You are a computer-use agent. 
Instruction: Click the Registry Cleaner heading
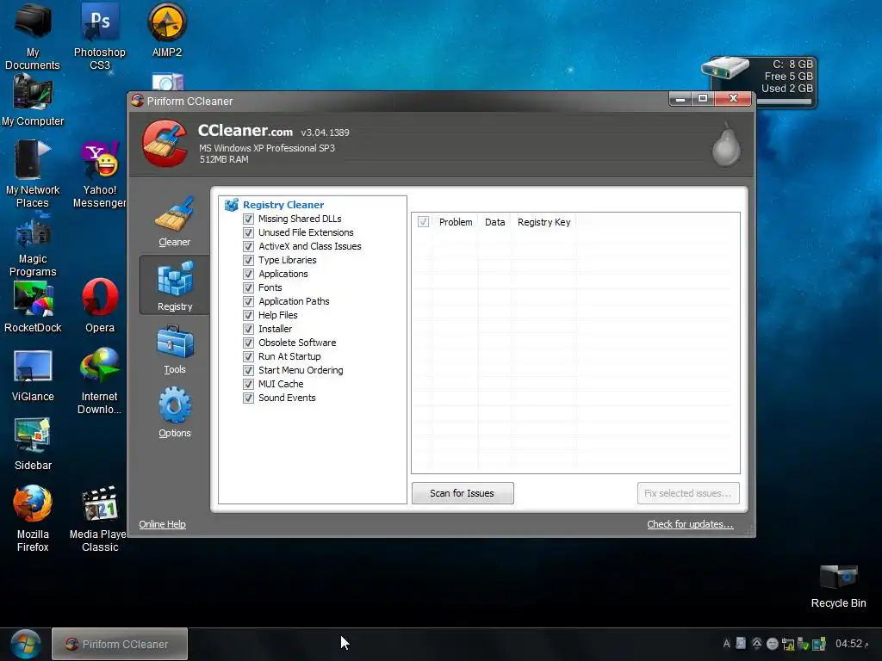click(283, 205)
